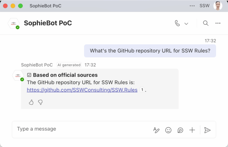Open citation reference 1

point(142,90)
